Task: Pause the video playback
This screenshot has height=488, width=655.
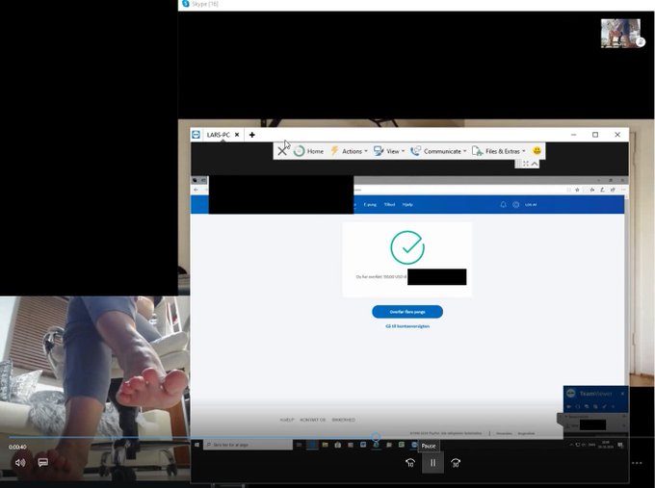Action: (x=432, y=463)
